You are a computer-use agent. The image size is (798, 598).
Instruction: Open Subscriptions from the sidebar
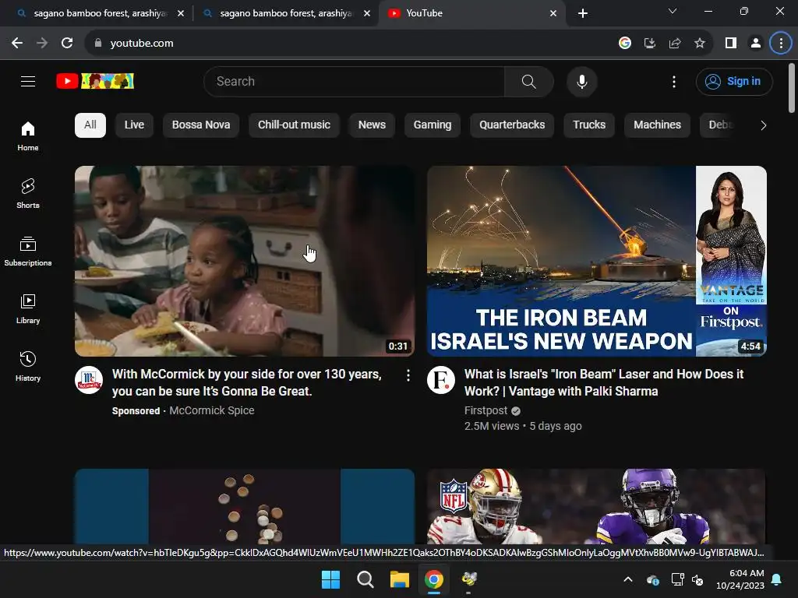click(28, 252)
